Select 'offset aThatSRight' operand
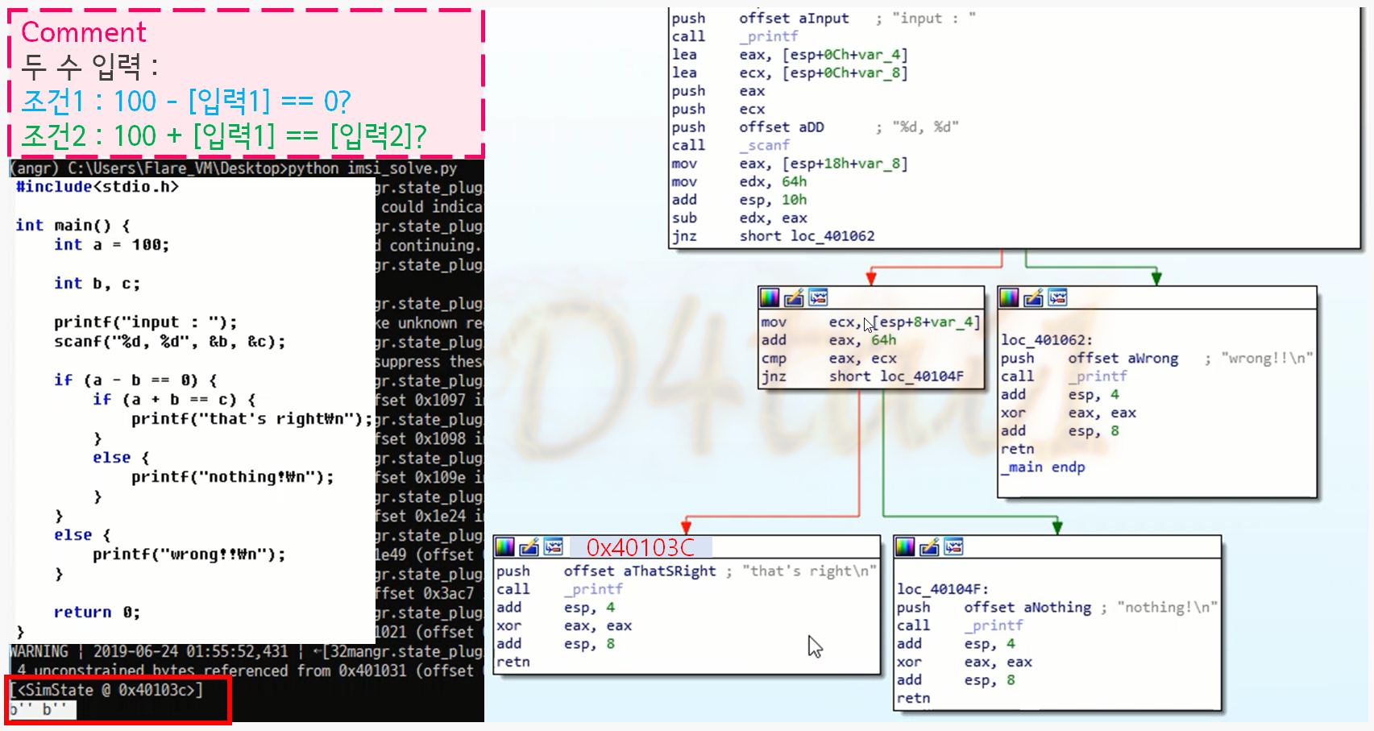Screen dimensions: 1374x731 640,571
